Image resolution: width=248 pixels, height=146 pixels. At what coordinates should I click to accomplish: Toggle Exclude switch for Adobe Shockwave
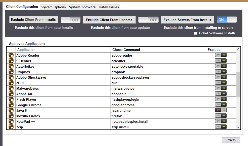pyautogui.click(x=221, y=77)
